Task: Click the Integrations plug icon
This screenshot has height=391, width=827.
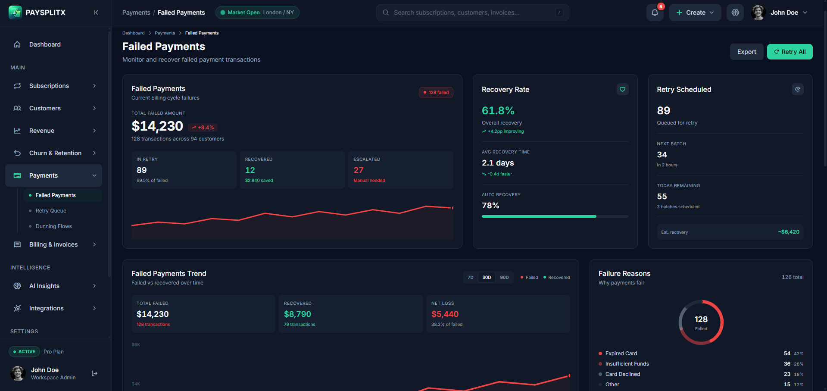Action: click(x=17, y=308)
